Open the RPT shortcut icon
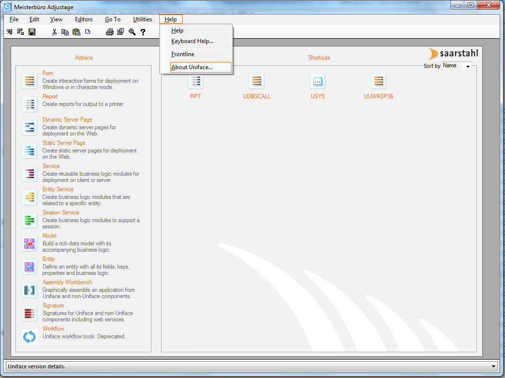Viewport: 505px width, 378px height. click(x=196, y=81)
